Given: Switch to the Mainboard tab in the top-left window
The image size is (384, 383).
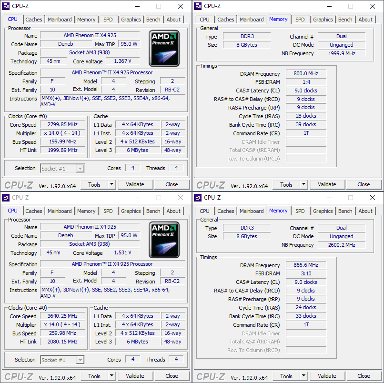Looking at the screenshot, I should [x=60, y=20].
